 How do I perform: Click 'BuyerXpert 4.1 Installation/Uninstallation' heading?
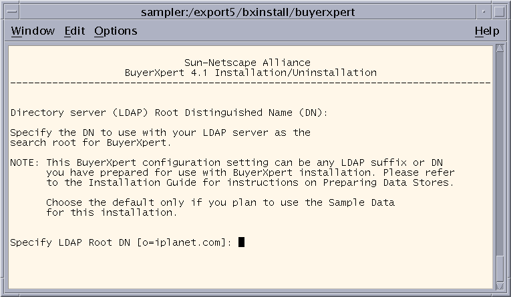(250, 73)
